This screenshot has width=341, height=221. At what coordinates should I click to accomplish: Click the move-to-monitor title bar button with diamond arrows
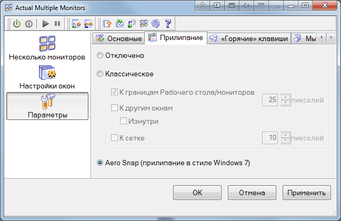tap(202, 5)
